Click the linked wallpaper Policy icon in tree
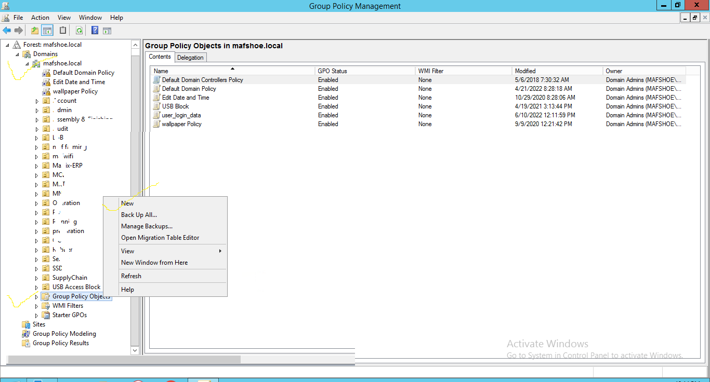710x382 pixels. [47, 91]
